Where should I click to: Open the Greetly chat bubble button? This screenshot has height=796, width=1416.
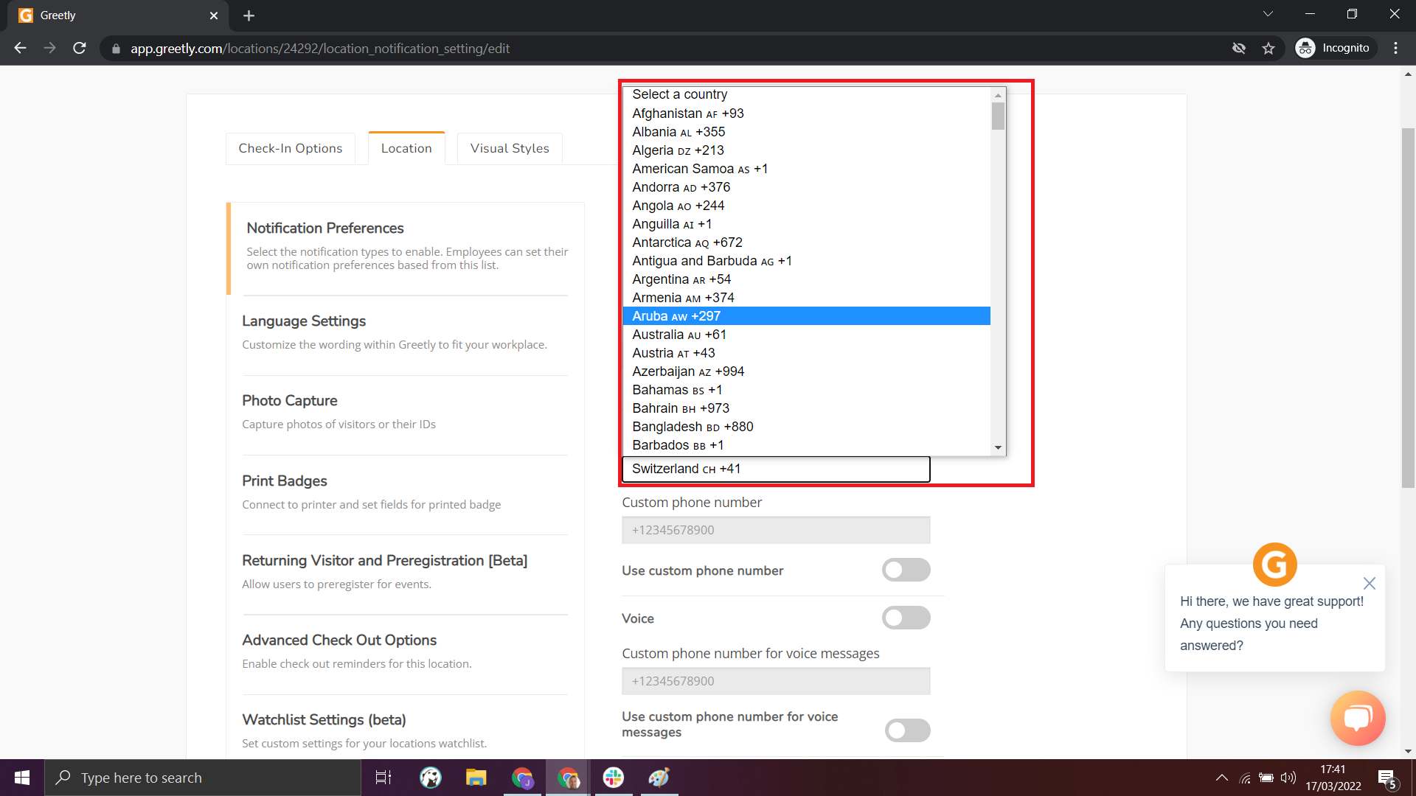[1358, 718]
